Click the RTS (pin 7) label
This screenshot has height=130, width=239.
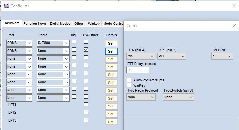167,50
